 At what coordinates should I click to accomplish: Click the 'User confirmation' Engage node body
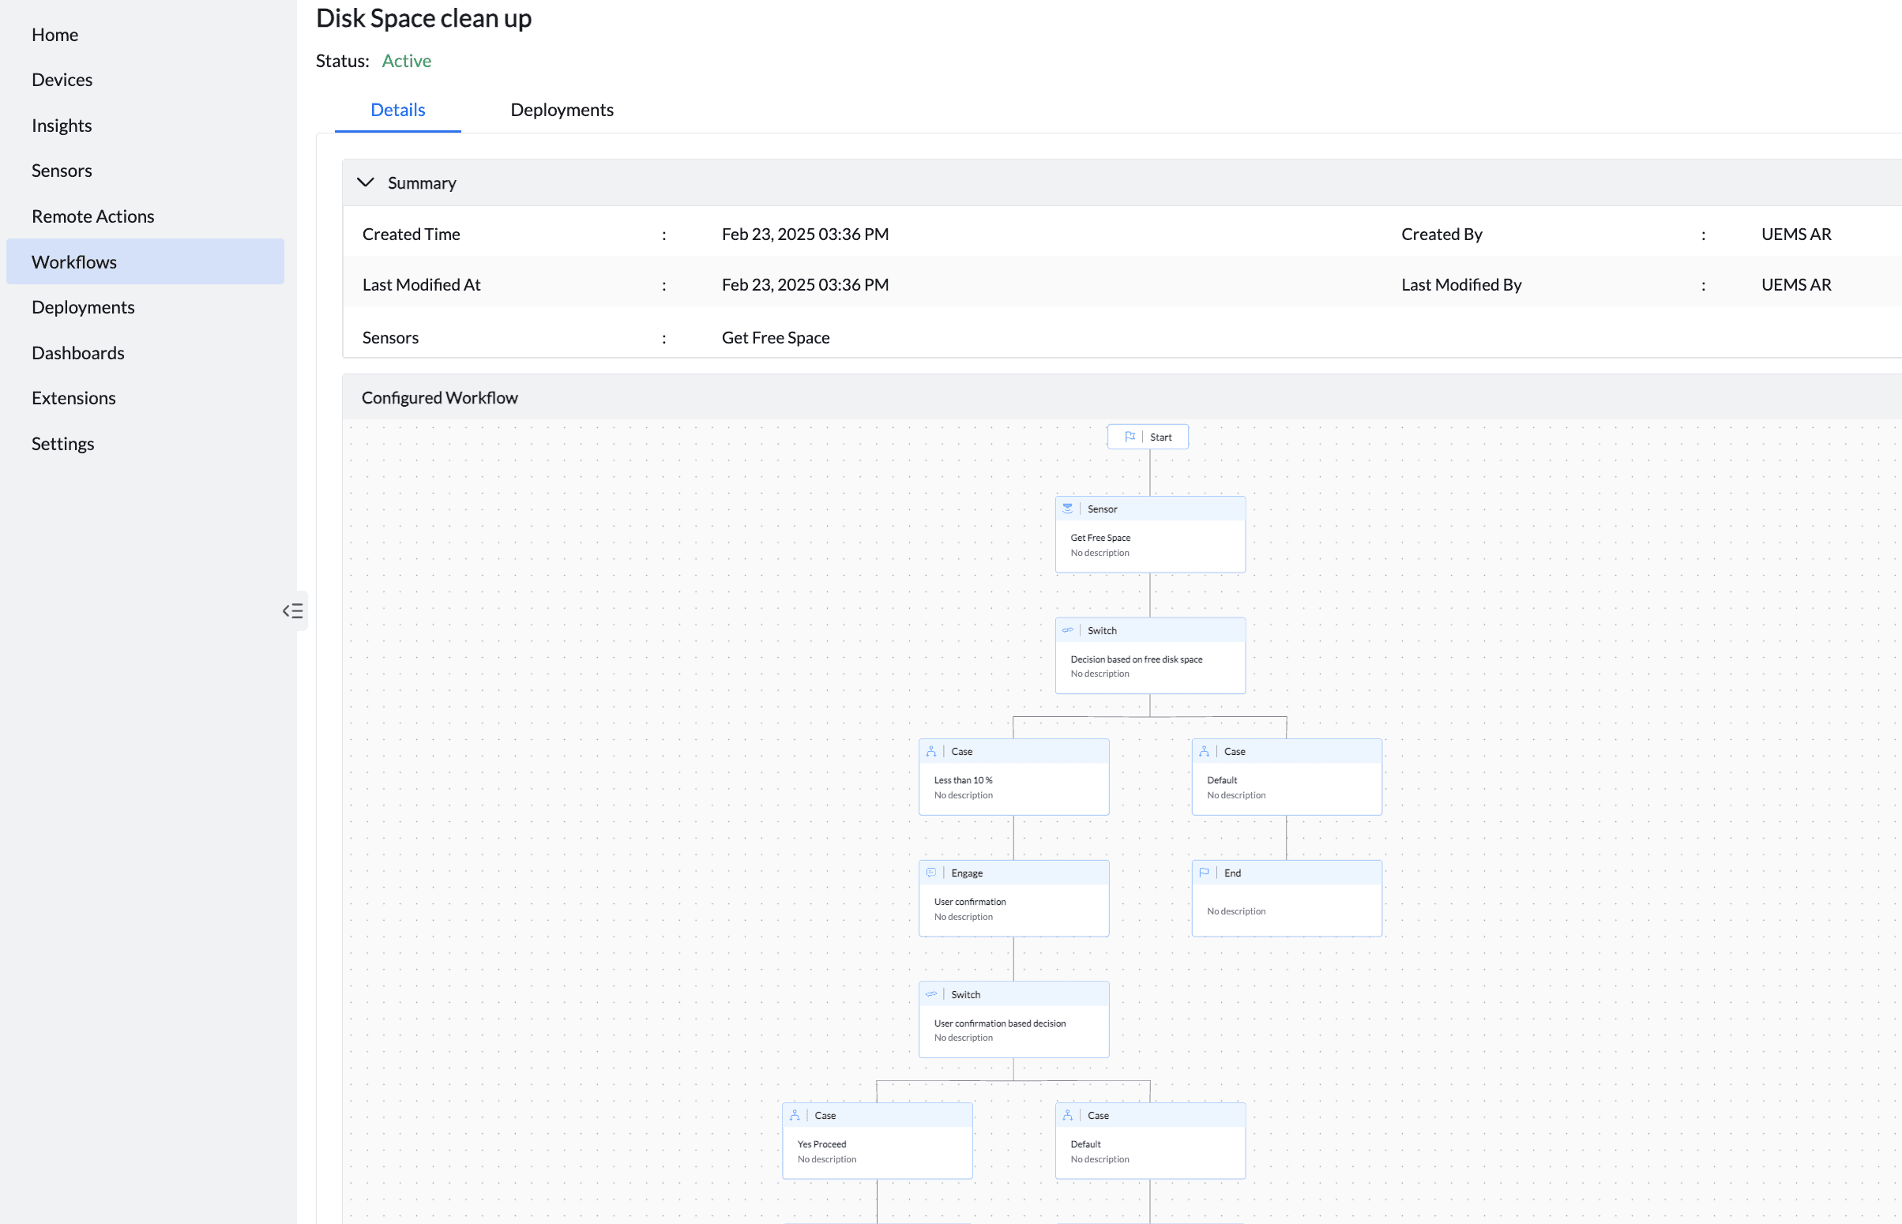pyautogui.click(x=1013, y=909)
